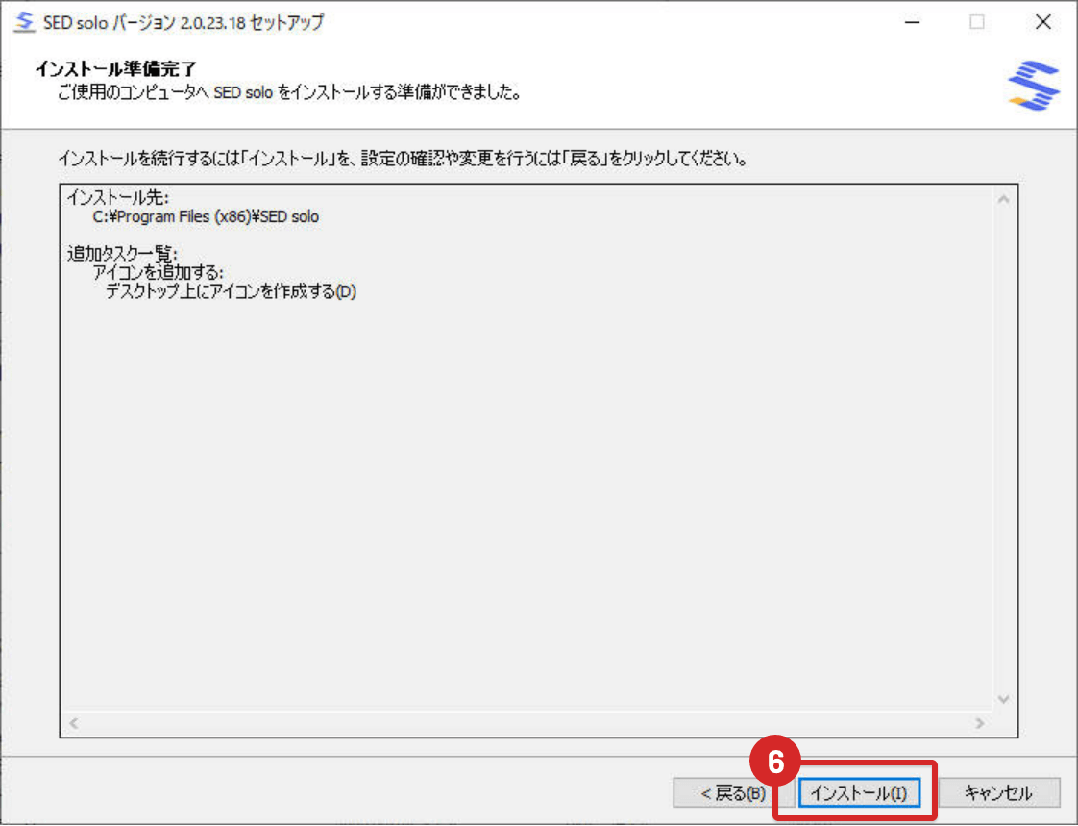This screenshot has width=1078, height=826.
Task: Click デスクトップ上にアイコンを作成する(D) line
Action: 231,291
